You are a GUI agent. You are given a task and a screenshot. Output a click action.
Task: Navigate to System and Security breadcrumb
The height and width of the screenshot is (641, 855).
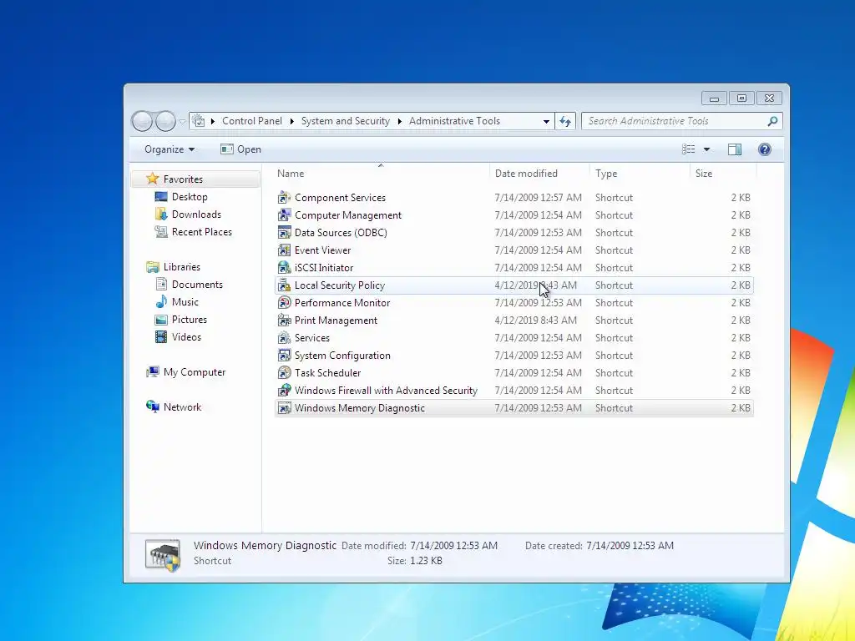(x=345, y=121)
